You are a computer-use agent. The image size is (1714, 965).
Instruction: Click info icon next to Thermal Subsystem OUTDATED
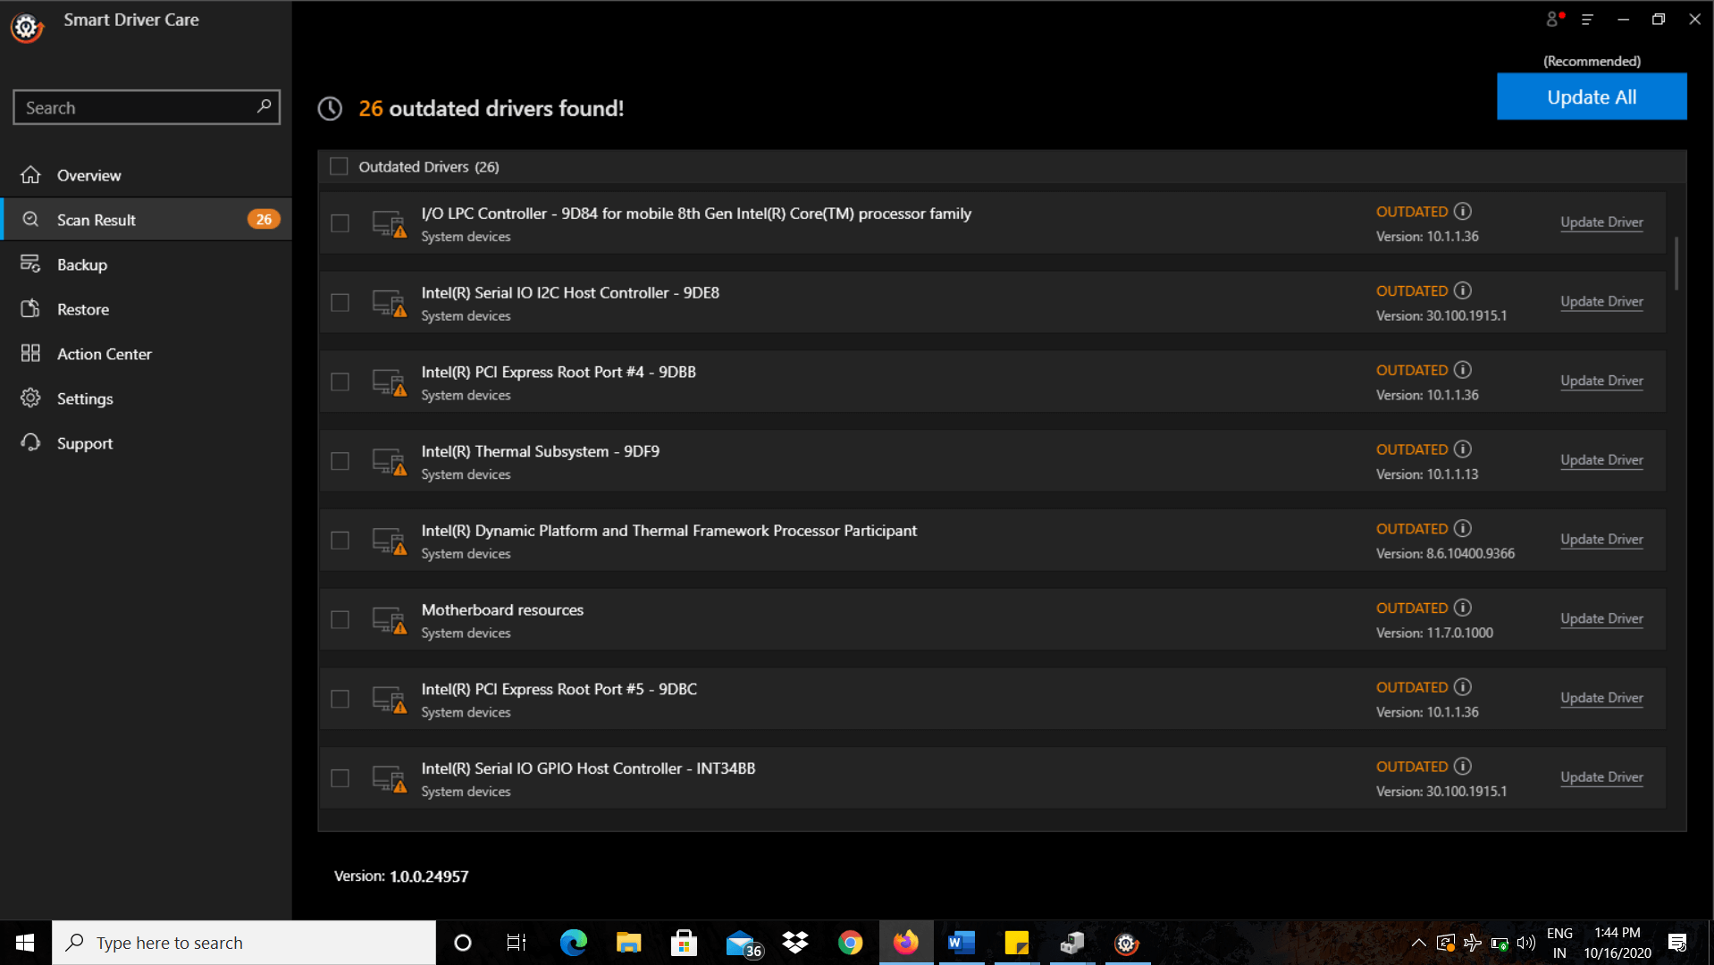click(1462, 449)
